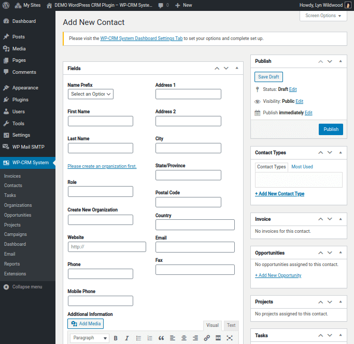Open the My Sites menu

point(27,5)
